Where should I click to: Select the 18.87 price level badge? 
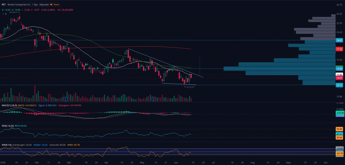[x=339, y=41]
